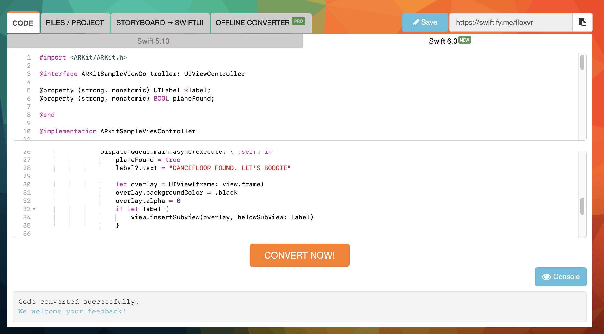This screenshot has width=604, height=334.
Task: Click the NEW badge beside Swift 6.0
Action: point(465,40)
